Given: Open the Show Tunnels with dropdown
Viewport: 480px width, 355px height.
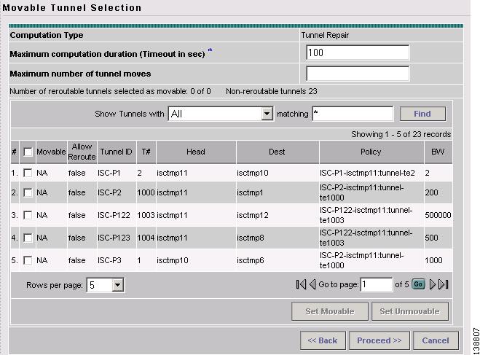Looking at the screenshot, I should [x=221, y=114].
